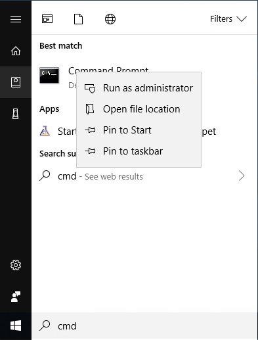Expand the cmd web results arrow
Screen dimensions: 258x340
[x=242, y=176]
